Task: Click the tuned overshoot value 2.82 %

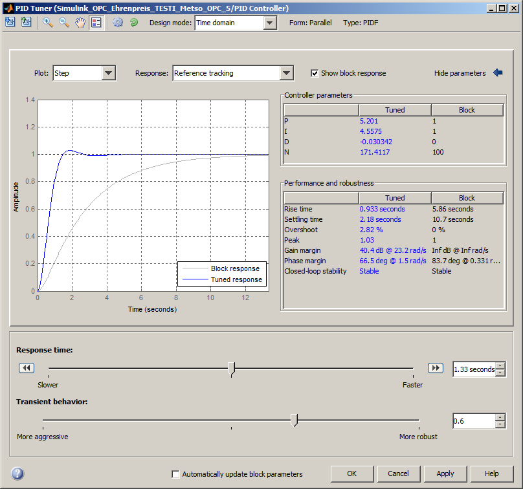Action: tap(372, 230)
